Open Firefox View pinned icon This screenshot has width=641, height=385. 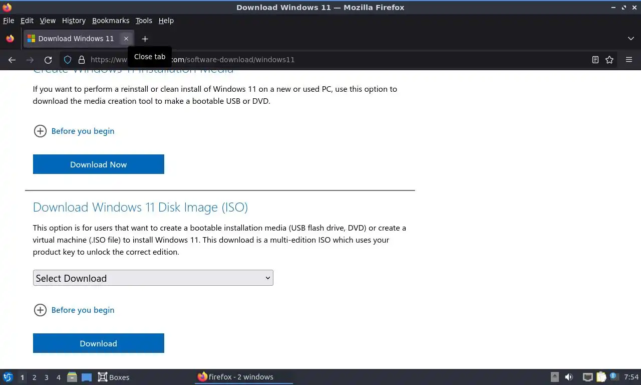(x=10, y=39)
